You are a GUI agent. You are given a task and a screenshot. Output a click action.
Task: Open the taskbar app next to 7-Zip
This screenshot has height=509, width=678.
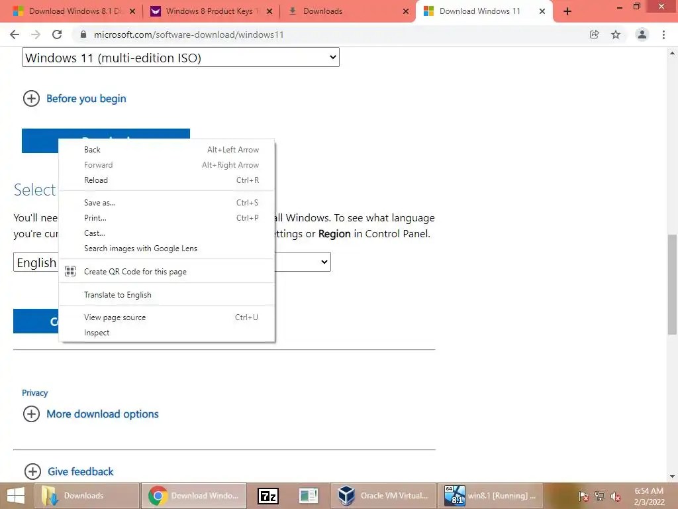(x=309, y=496)
